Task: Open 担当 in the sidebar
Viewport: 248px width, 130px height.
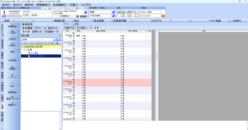Action: 12,85
